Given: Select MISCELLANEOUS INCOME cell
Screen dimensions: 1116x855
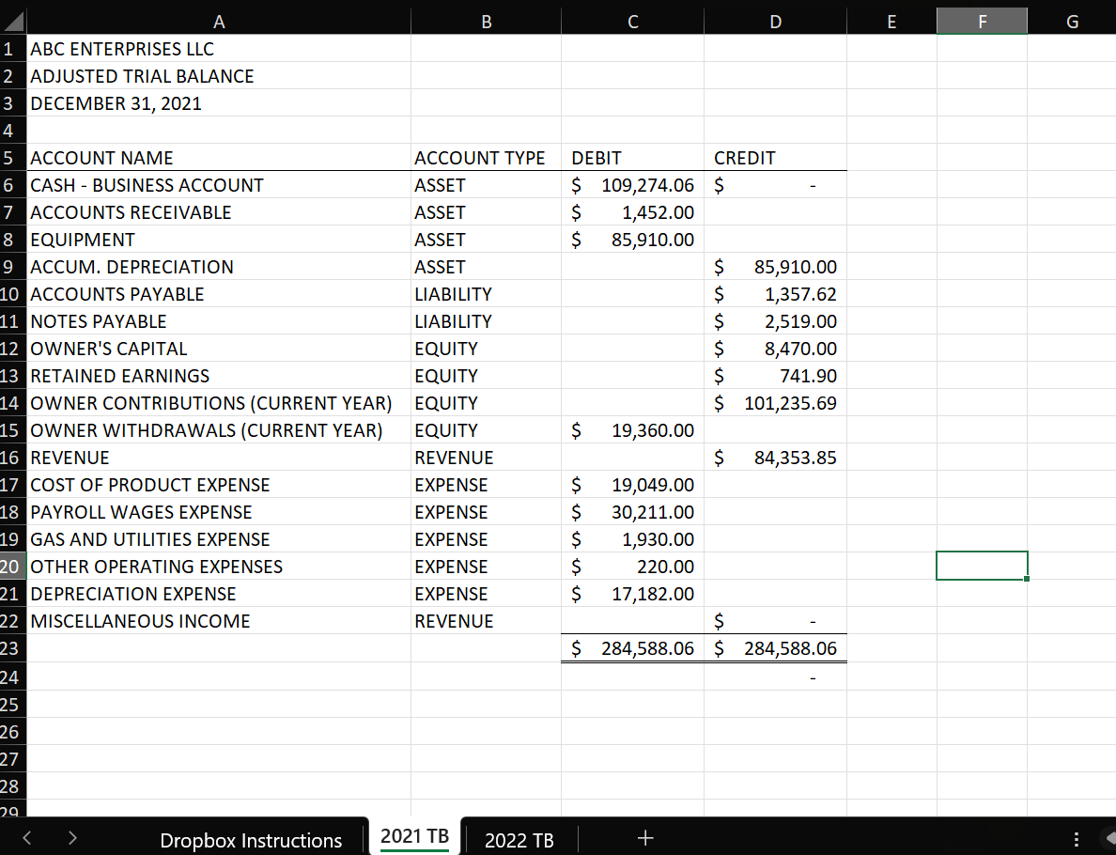Looking at the screenshot, I should 219,621.
